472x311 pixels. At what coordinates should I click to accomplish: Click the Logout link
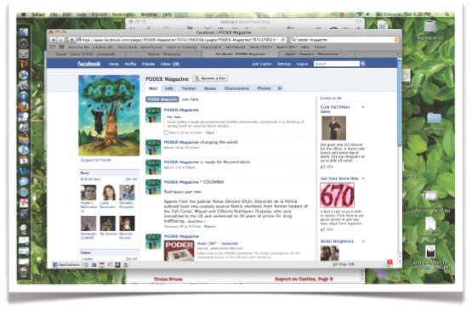point(302,64)
